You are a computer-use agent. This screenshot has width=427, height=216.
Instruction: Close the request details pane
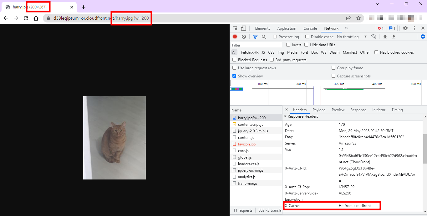[287, 110]
